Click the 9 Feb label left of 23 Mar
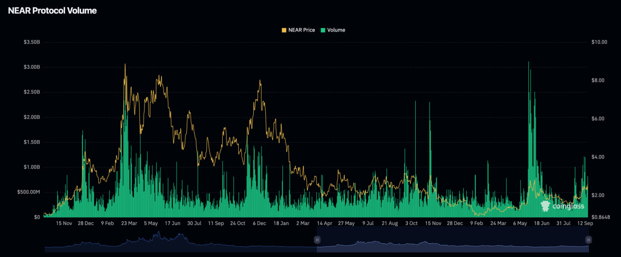 [x=108, y=224]
